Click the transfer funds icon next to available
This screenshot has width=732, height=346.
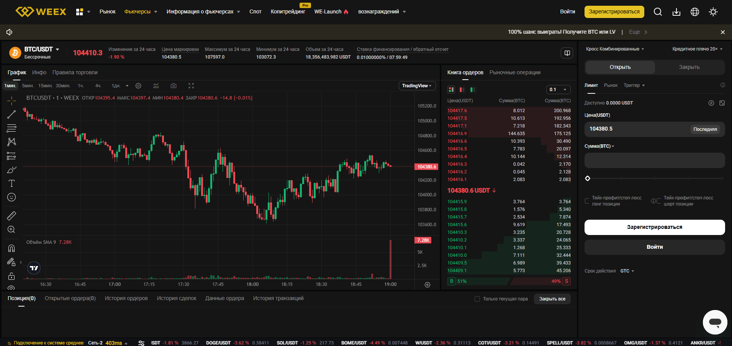point(711,103)
